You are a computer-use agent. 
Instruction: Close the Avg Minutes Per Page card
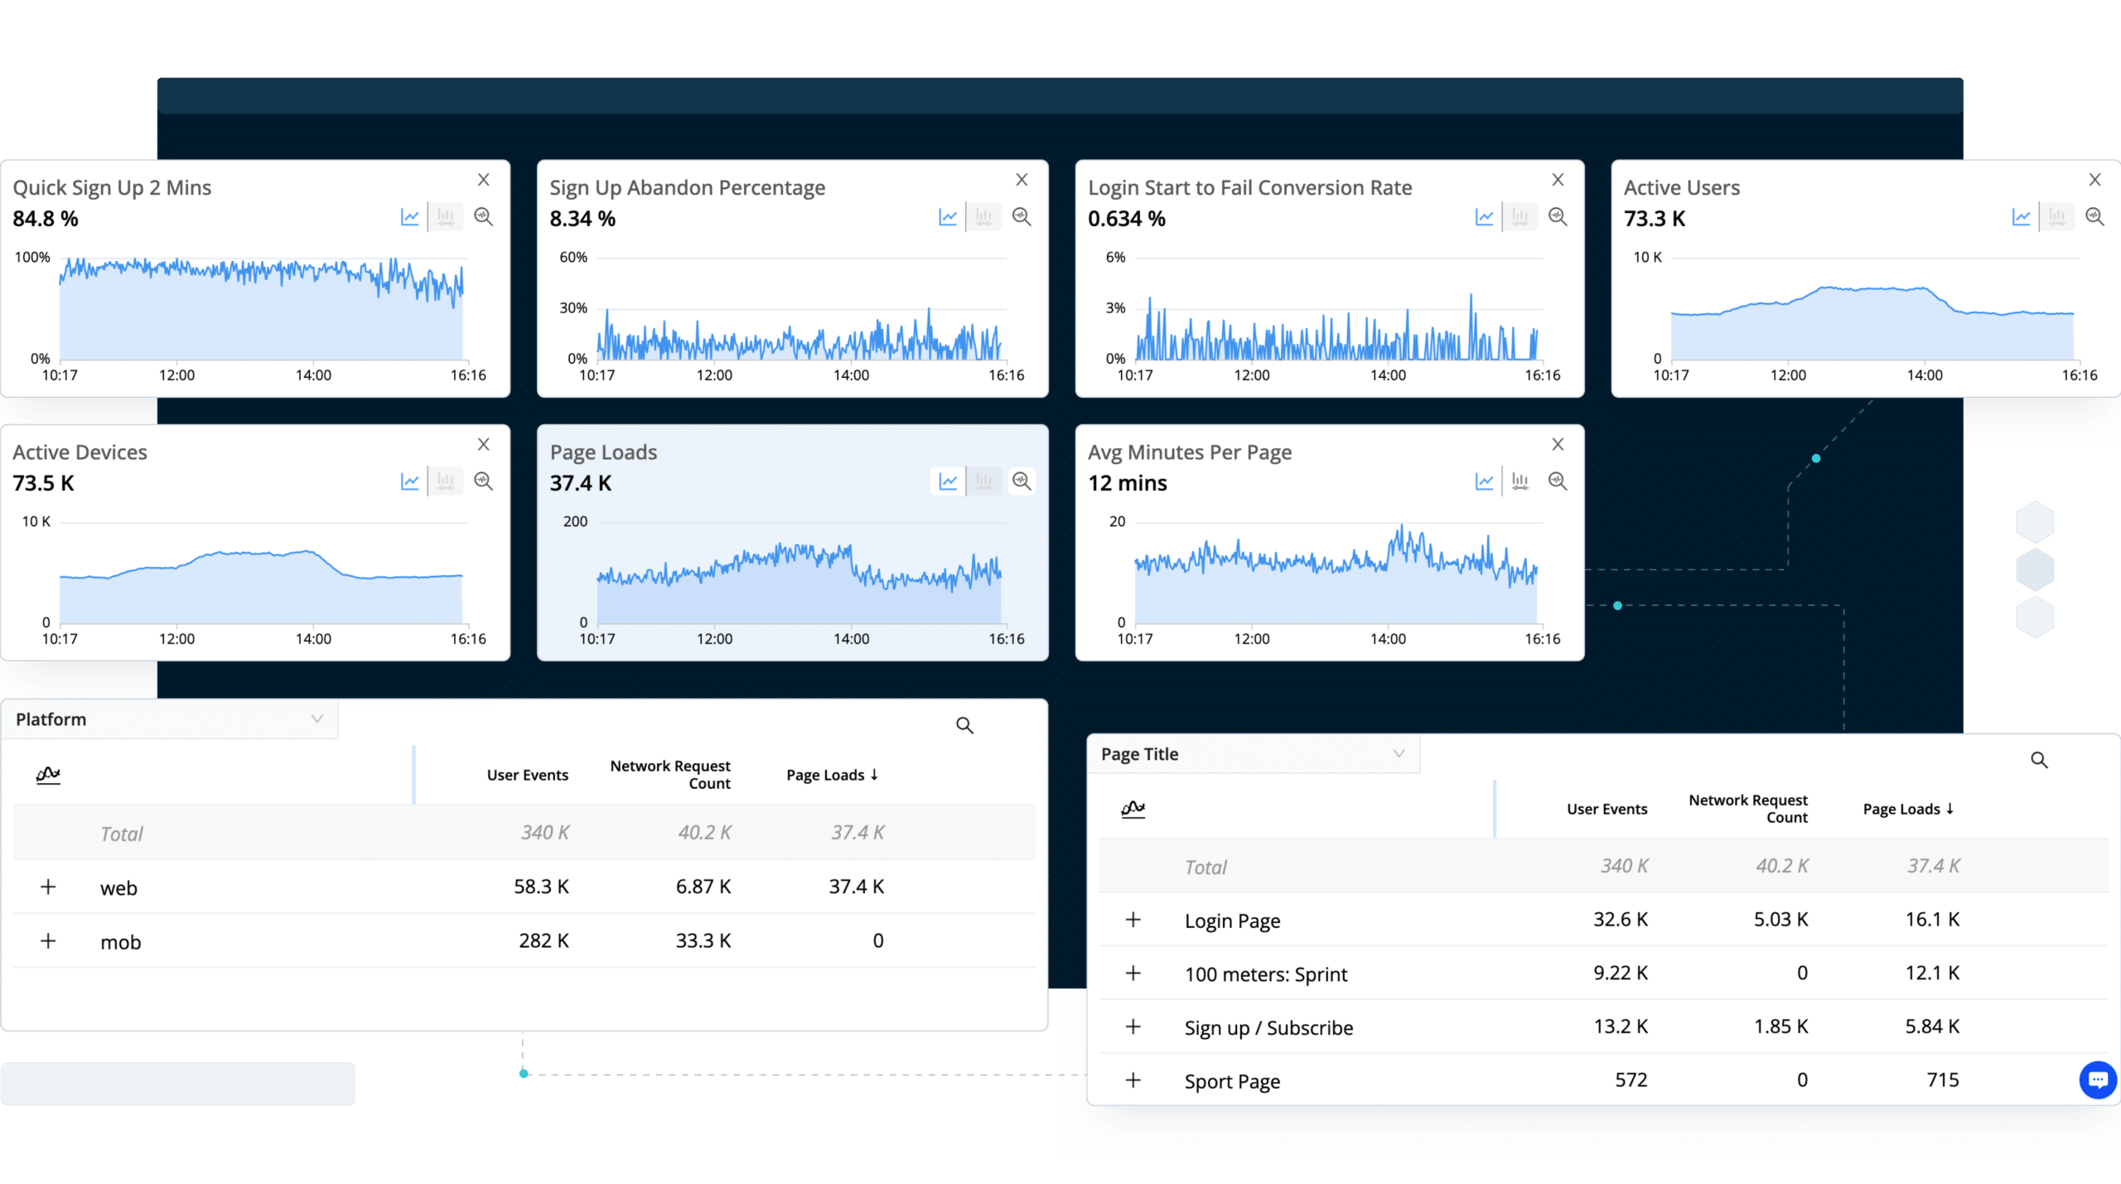tap(1558, 445)
